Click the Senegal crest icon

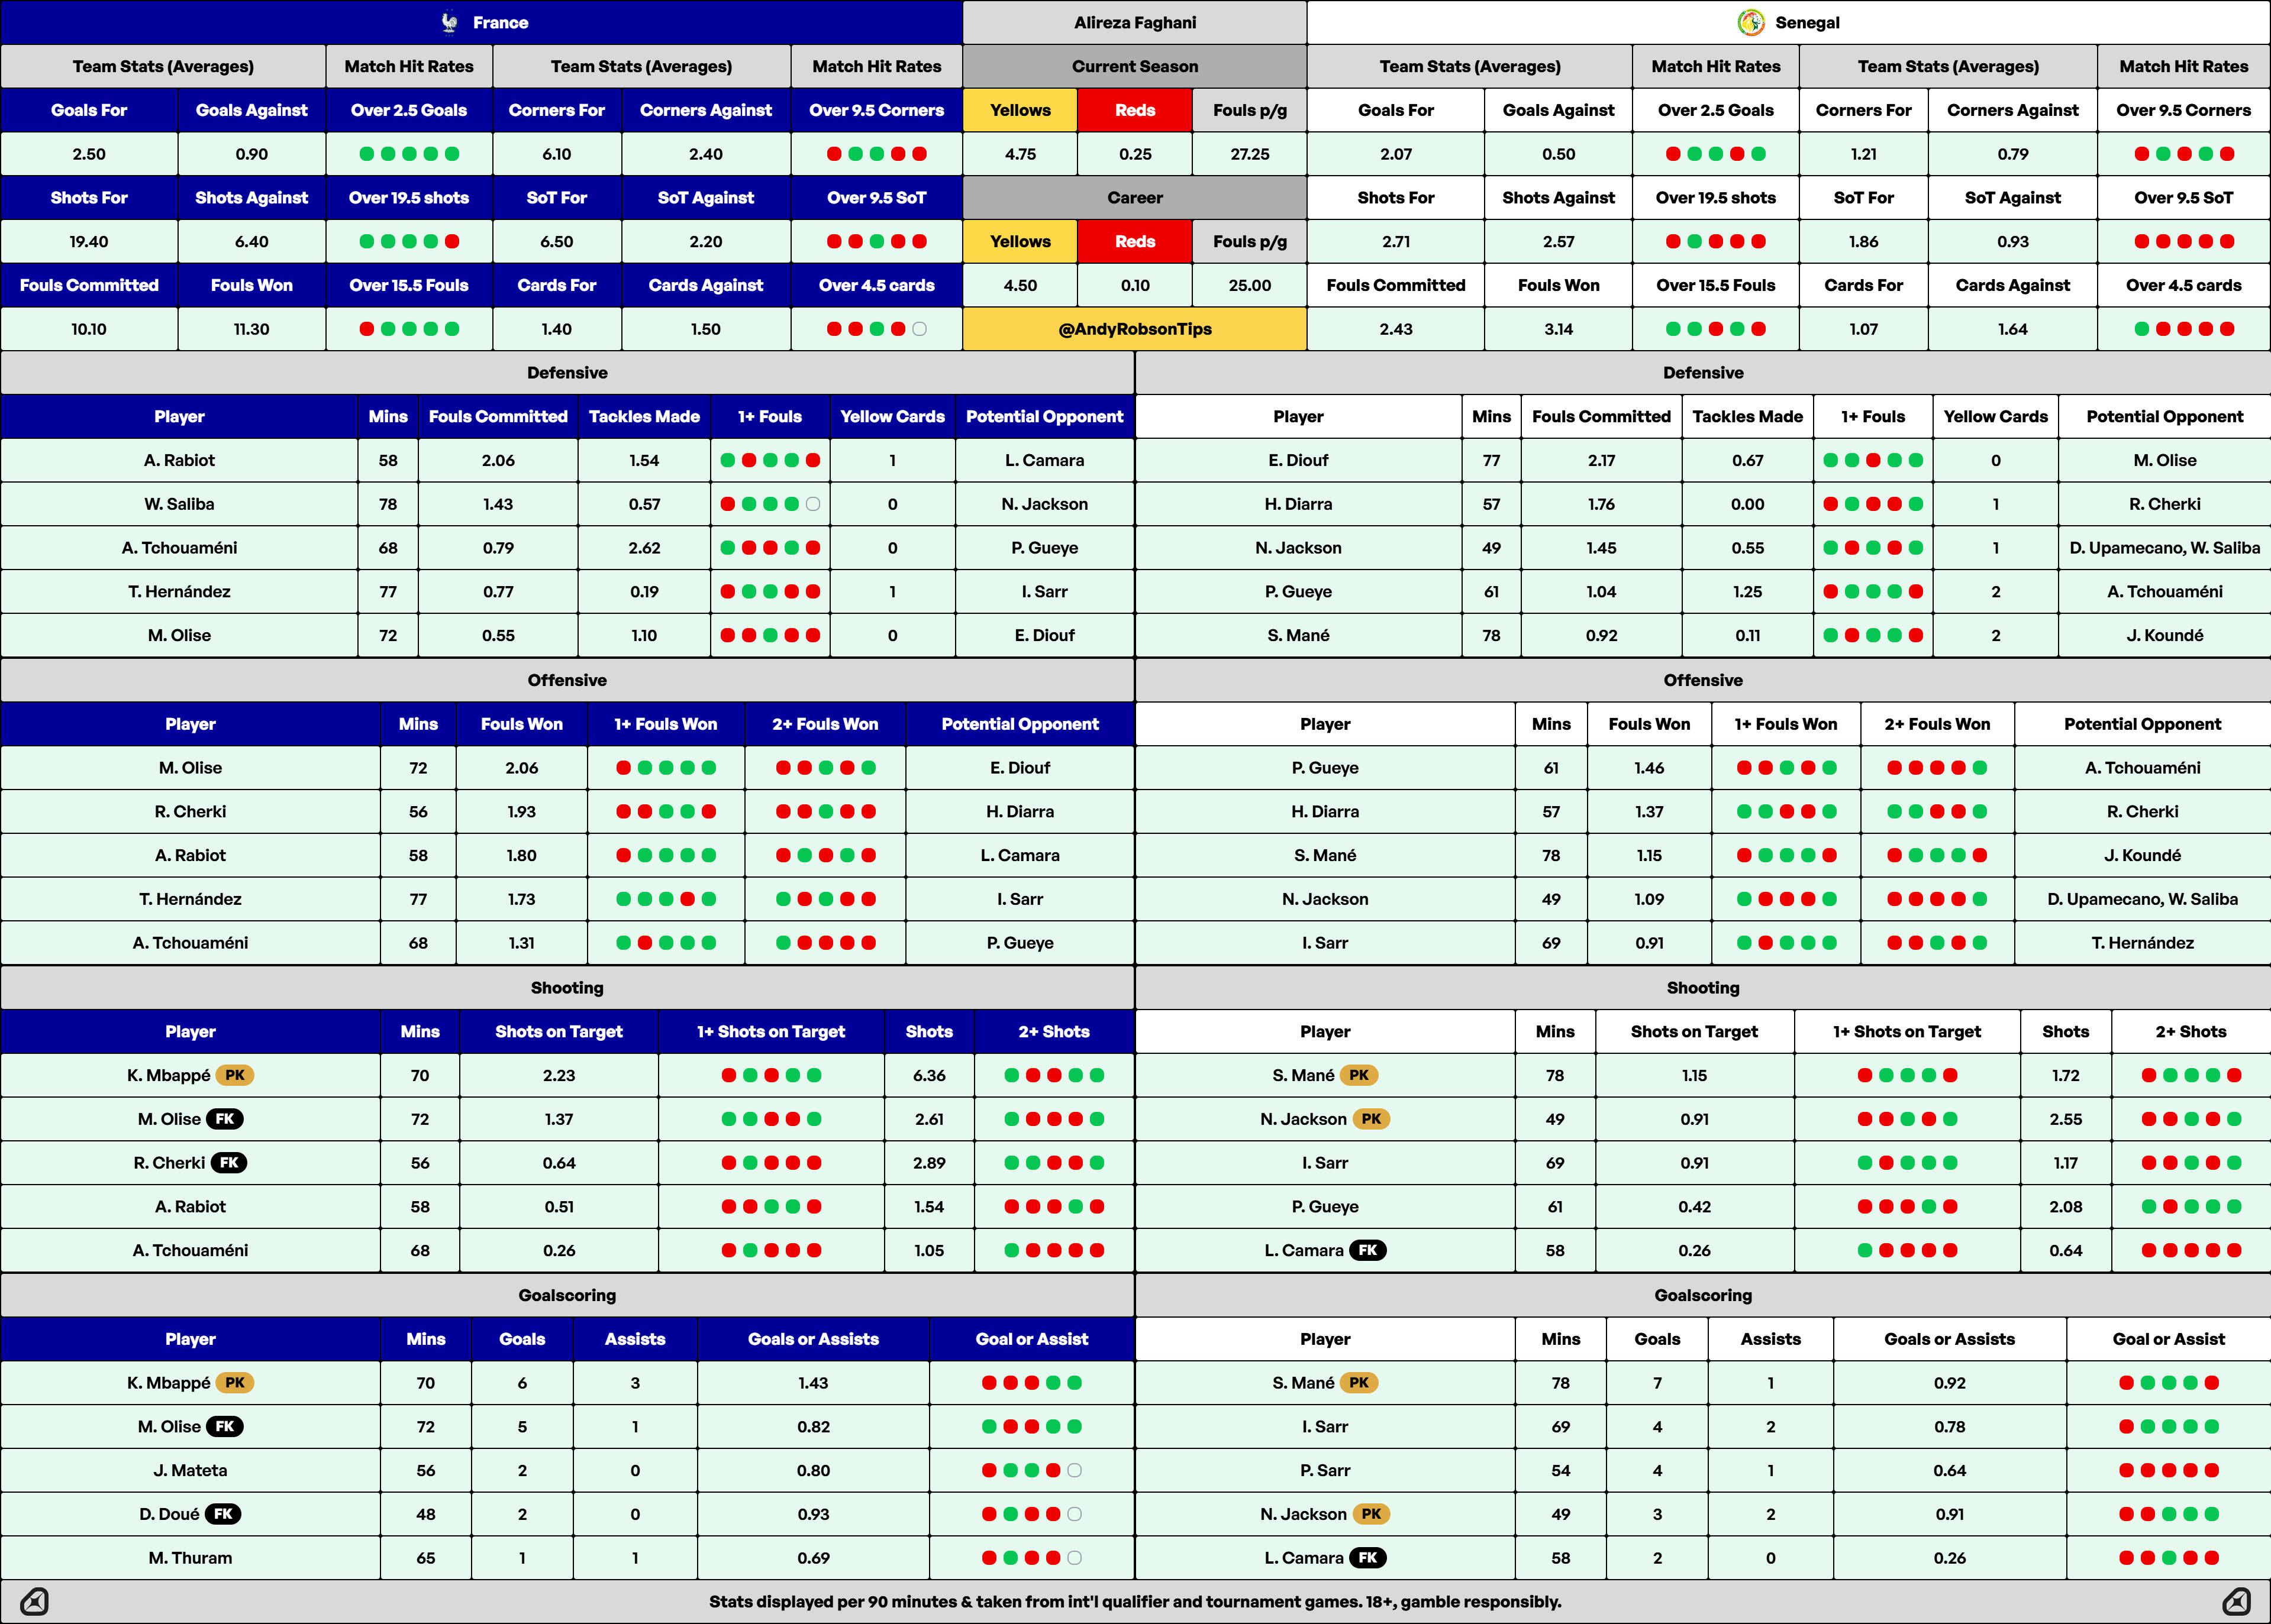(x=1751, y=22)
